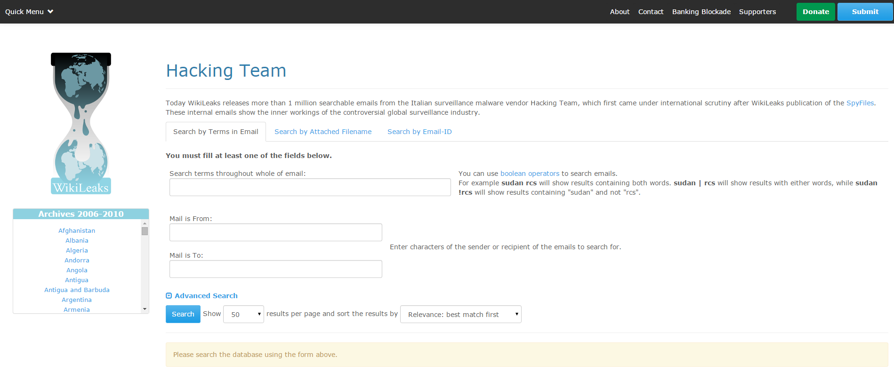This screenshot has height=372, width=894.
Task: Click the archives list scrollbar thumb
Action: point(145,231)
